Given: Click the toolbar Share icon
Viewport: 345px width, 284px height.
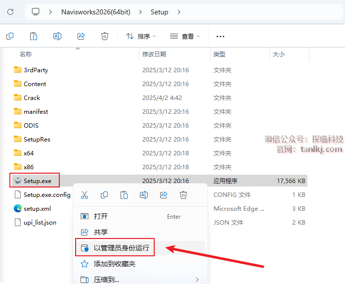Looking at the screenshot, I should pos(81,36).
